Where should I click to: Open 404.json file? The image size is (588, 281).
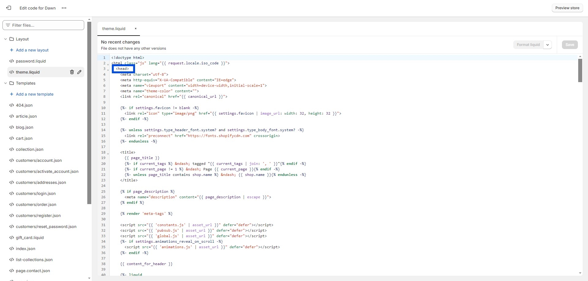[x=24, y=105]
